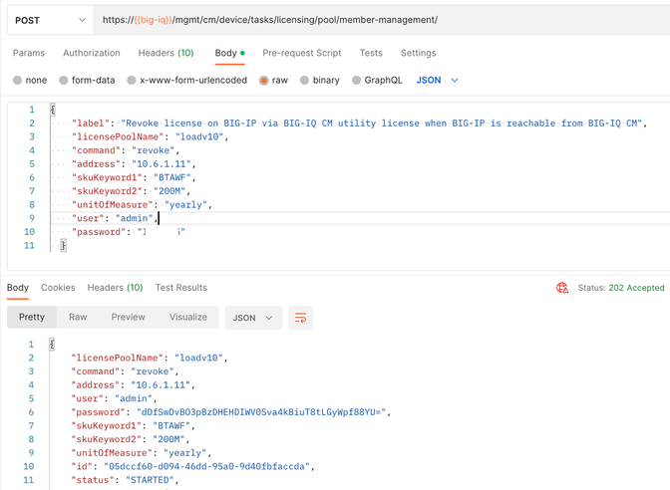The image size is (670, 490).
Task: Select the raw body radio button
Action: 264,80
